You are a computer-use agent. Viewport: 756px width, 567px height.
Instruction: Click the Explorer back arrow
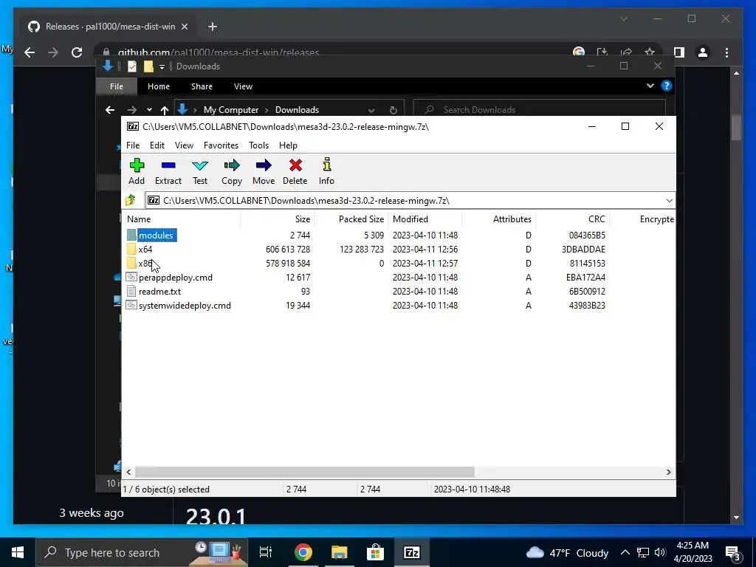110,110
